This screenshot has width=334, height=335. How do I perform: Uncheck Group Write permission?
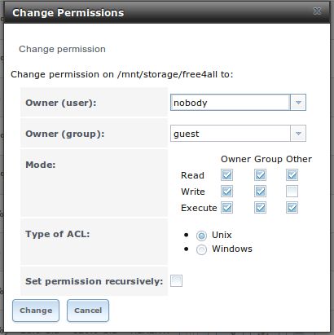tap(260, 192)
